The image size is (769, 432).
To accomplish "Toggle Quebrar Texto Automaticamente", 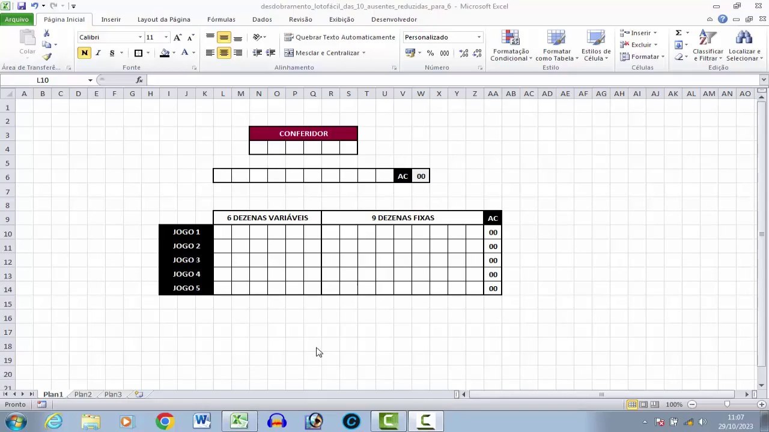I will (x=339, y=37).
